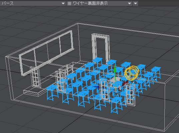Click the blue Z-axis move handle
Viewport: 179px width, 133px height.
tap(96, 87)
